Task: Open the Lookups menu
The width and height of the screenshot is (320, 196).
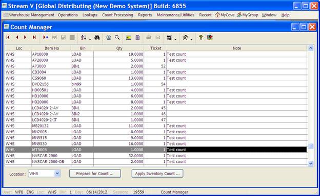Action: pos(90,15)
